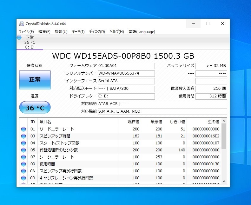Click the interface field Serial ATA
This screenshot has width=251, height=205.
[126, 81]
